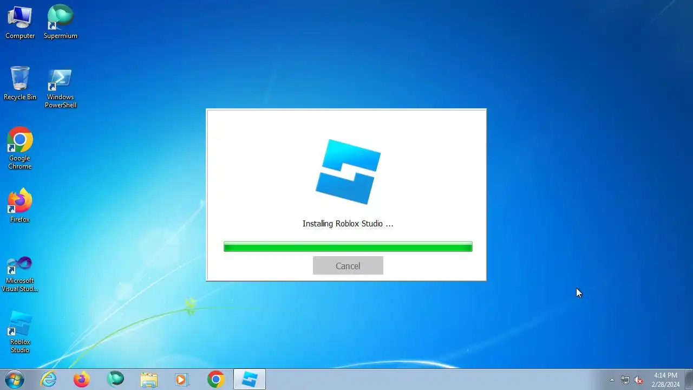Launch Firefox from the taskbar
This screenshot has width=693, height=390.
coord(82,379)
